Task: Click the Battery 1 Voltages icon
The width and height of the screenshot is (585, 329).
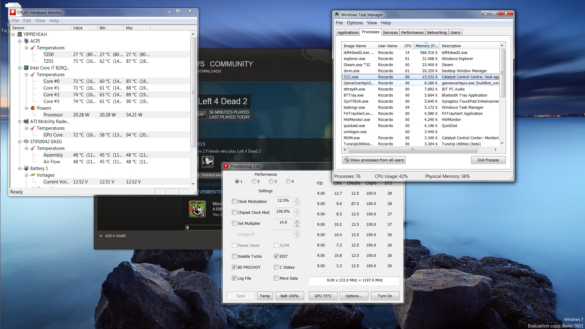Action: (33, 175)
